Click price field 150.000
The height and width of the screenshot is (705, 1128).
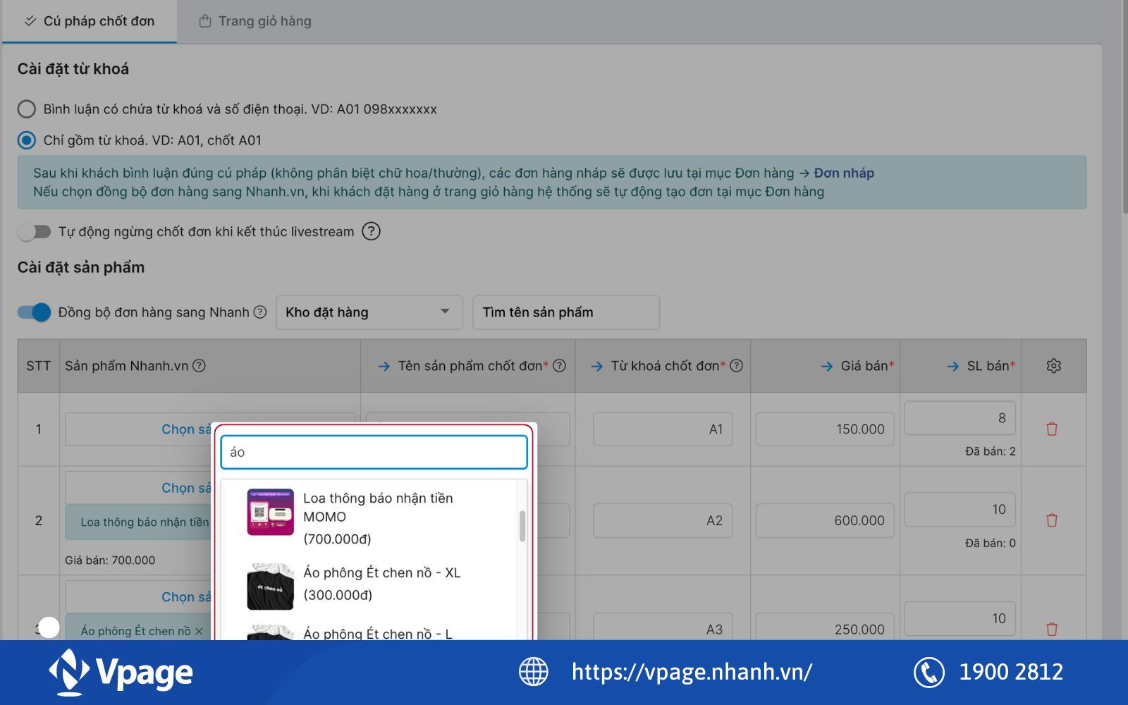[x=825, y=429]
